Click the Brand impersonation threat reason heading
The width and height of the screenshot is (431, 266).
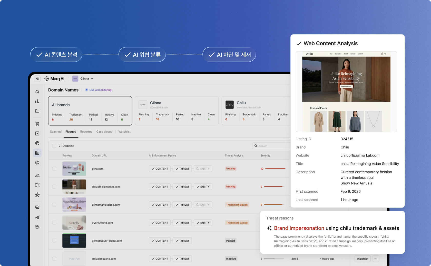[x=337, y=228]
